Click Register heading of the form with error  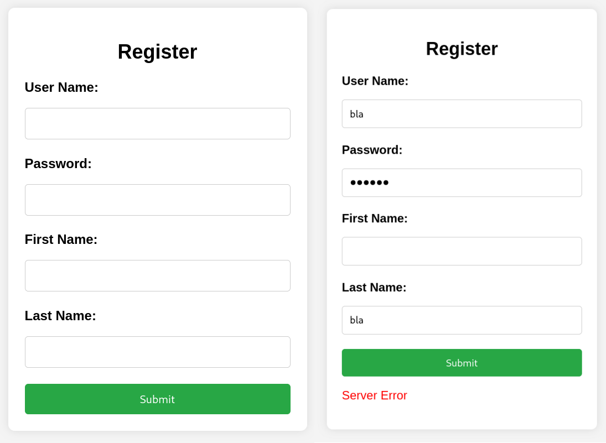462,49
